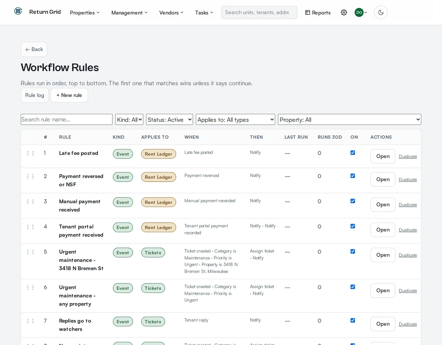This screenshot has width=442, height=345.
Task: Go to Reports
Action: [318, 13]
